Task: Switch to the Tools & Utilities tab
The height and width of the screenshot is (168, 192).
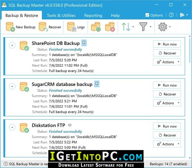Action: pos(60,15)
